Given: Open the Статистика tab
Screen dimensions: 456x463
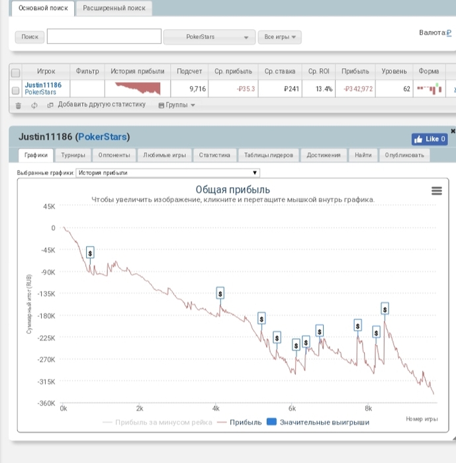Looking at the screenshot, I should pos(214,155).
